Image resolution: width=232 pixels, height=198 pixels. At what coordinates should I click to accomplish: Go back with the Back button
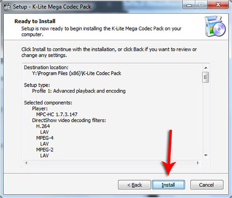point(135,185)
